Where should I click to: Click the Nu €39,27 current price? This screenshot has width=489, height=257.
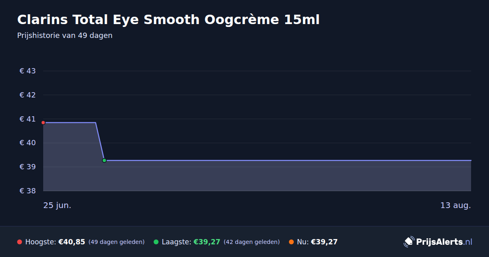[324, 242]
